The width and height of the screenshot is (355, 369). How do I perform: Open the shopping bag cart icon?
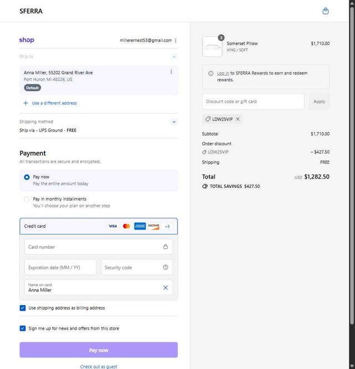(326, 11)
